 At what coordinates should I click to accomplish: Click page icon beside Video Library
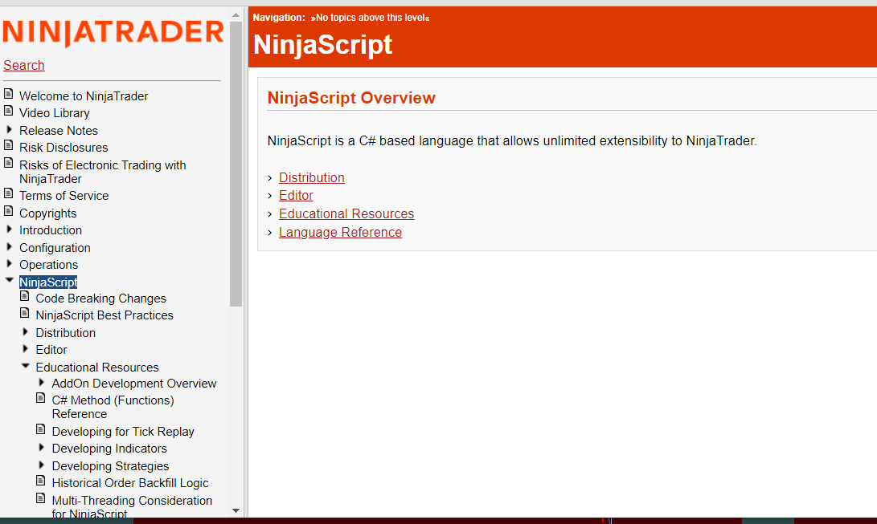click(x=8, y=111)
